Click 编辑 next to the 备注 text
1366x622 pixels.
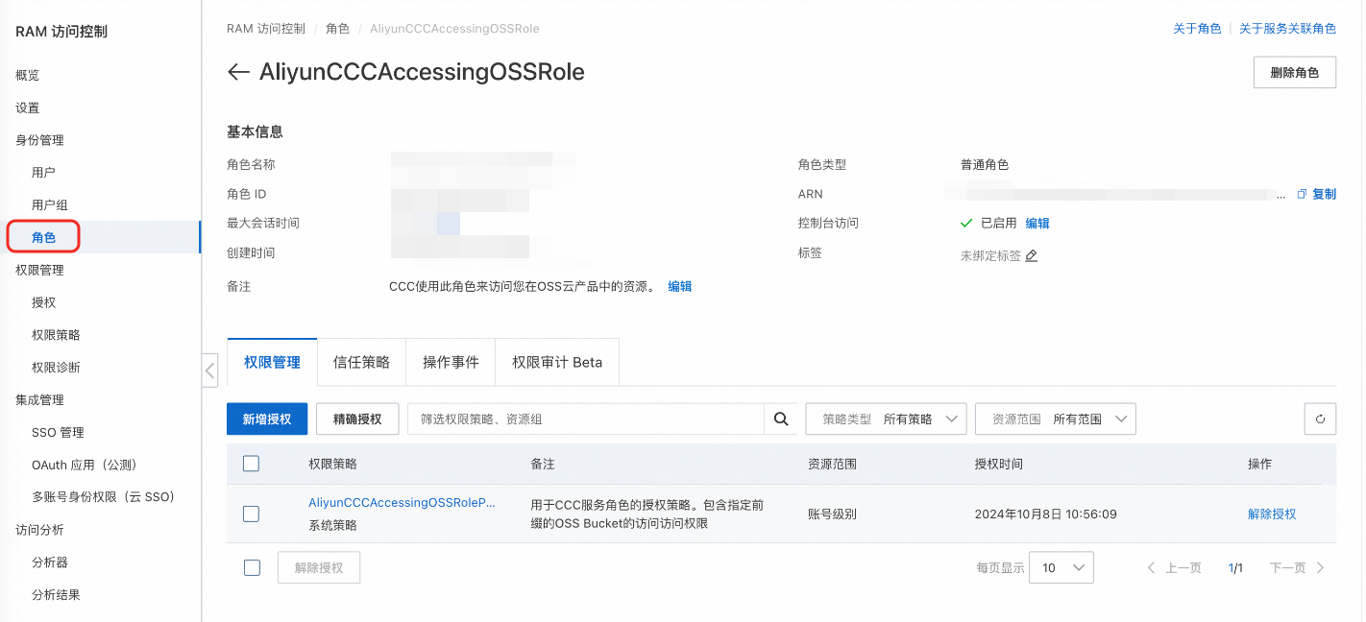point(680,286)
